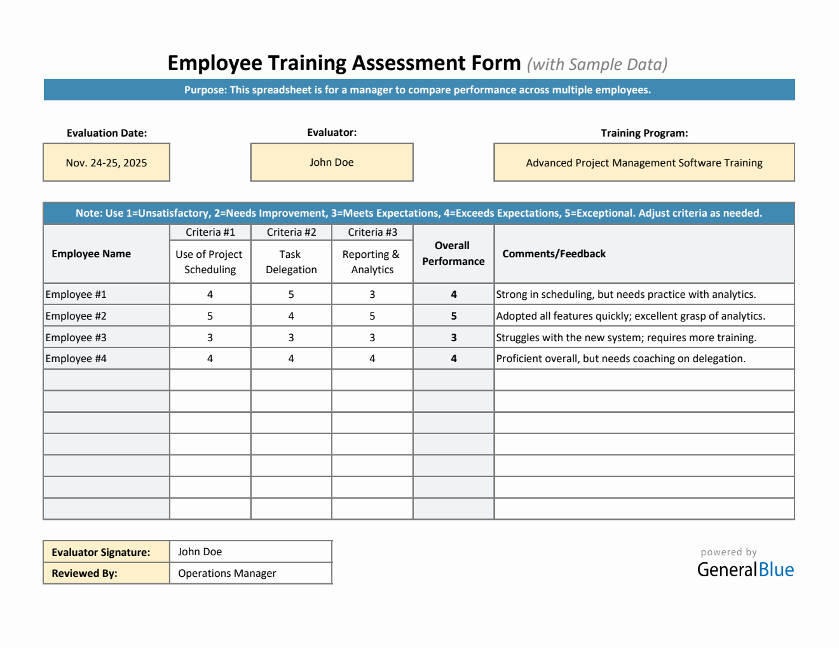Click the Evaluator field containing John Doe

point(331,162)
